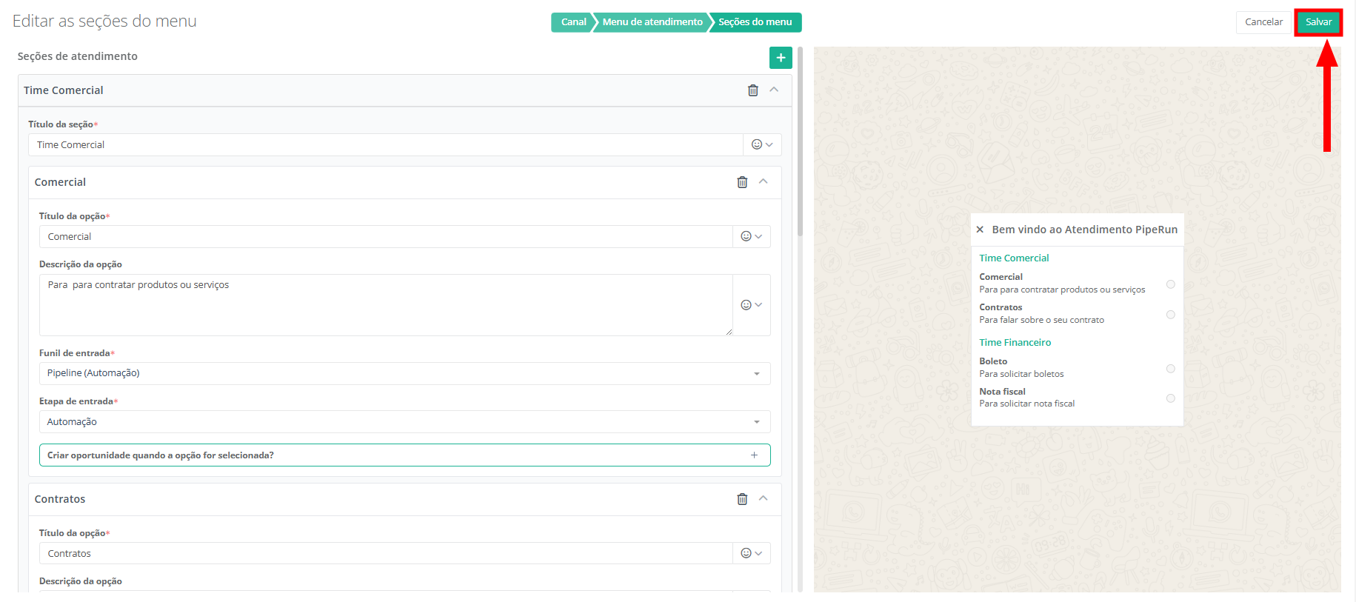Open emoji picker for Título da seção field
The height and width of the screenshot is (602, 1356).
click(x=762, y=145)
